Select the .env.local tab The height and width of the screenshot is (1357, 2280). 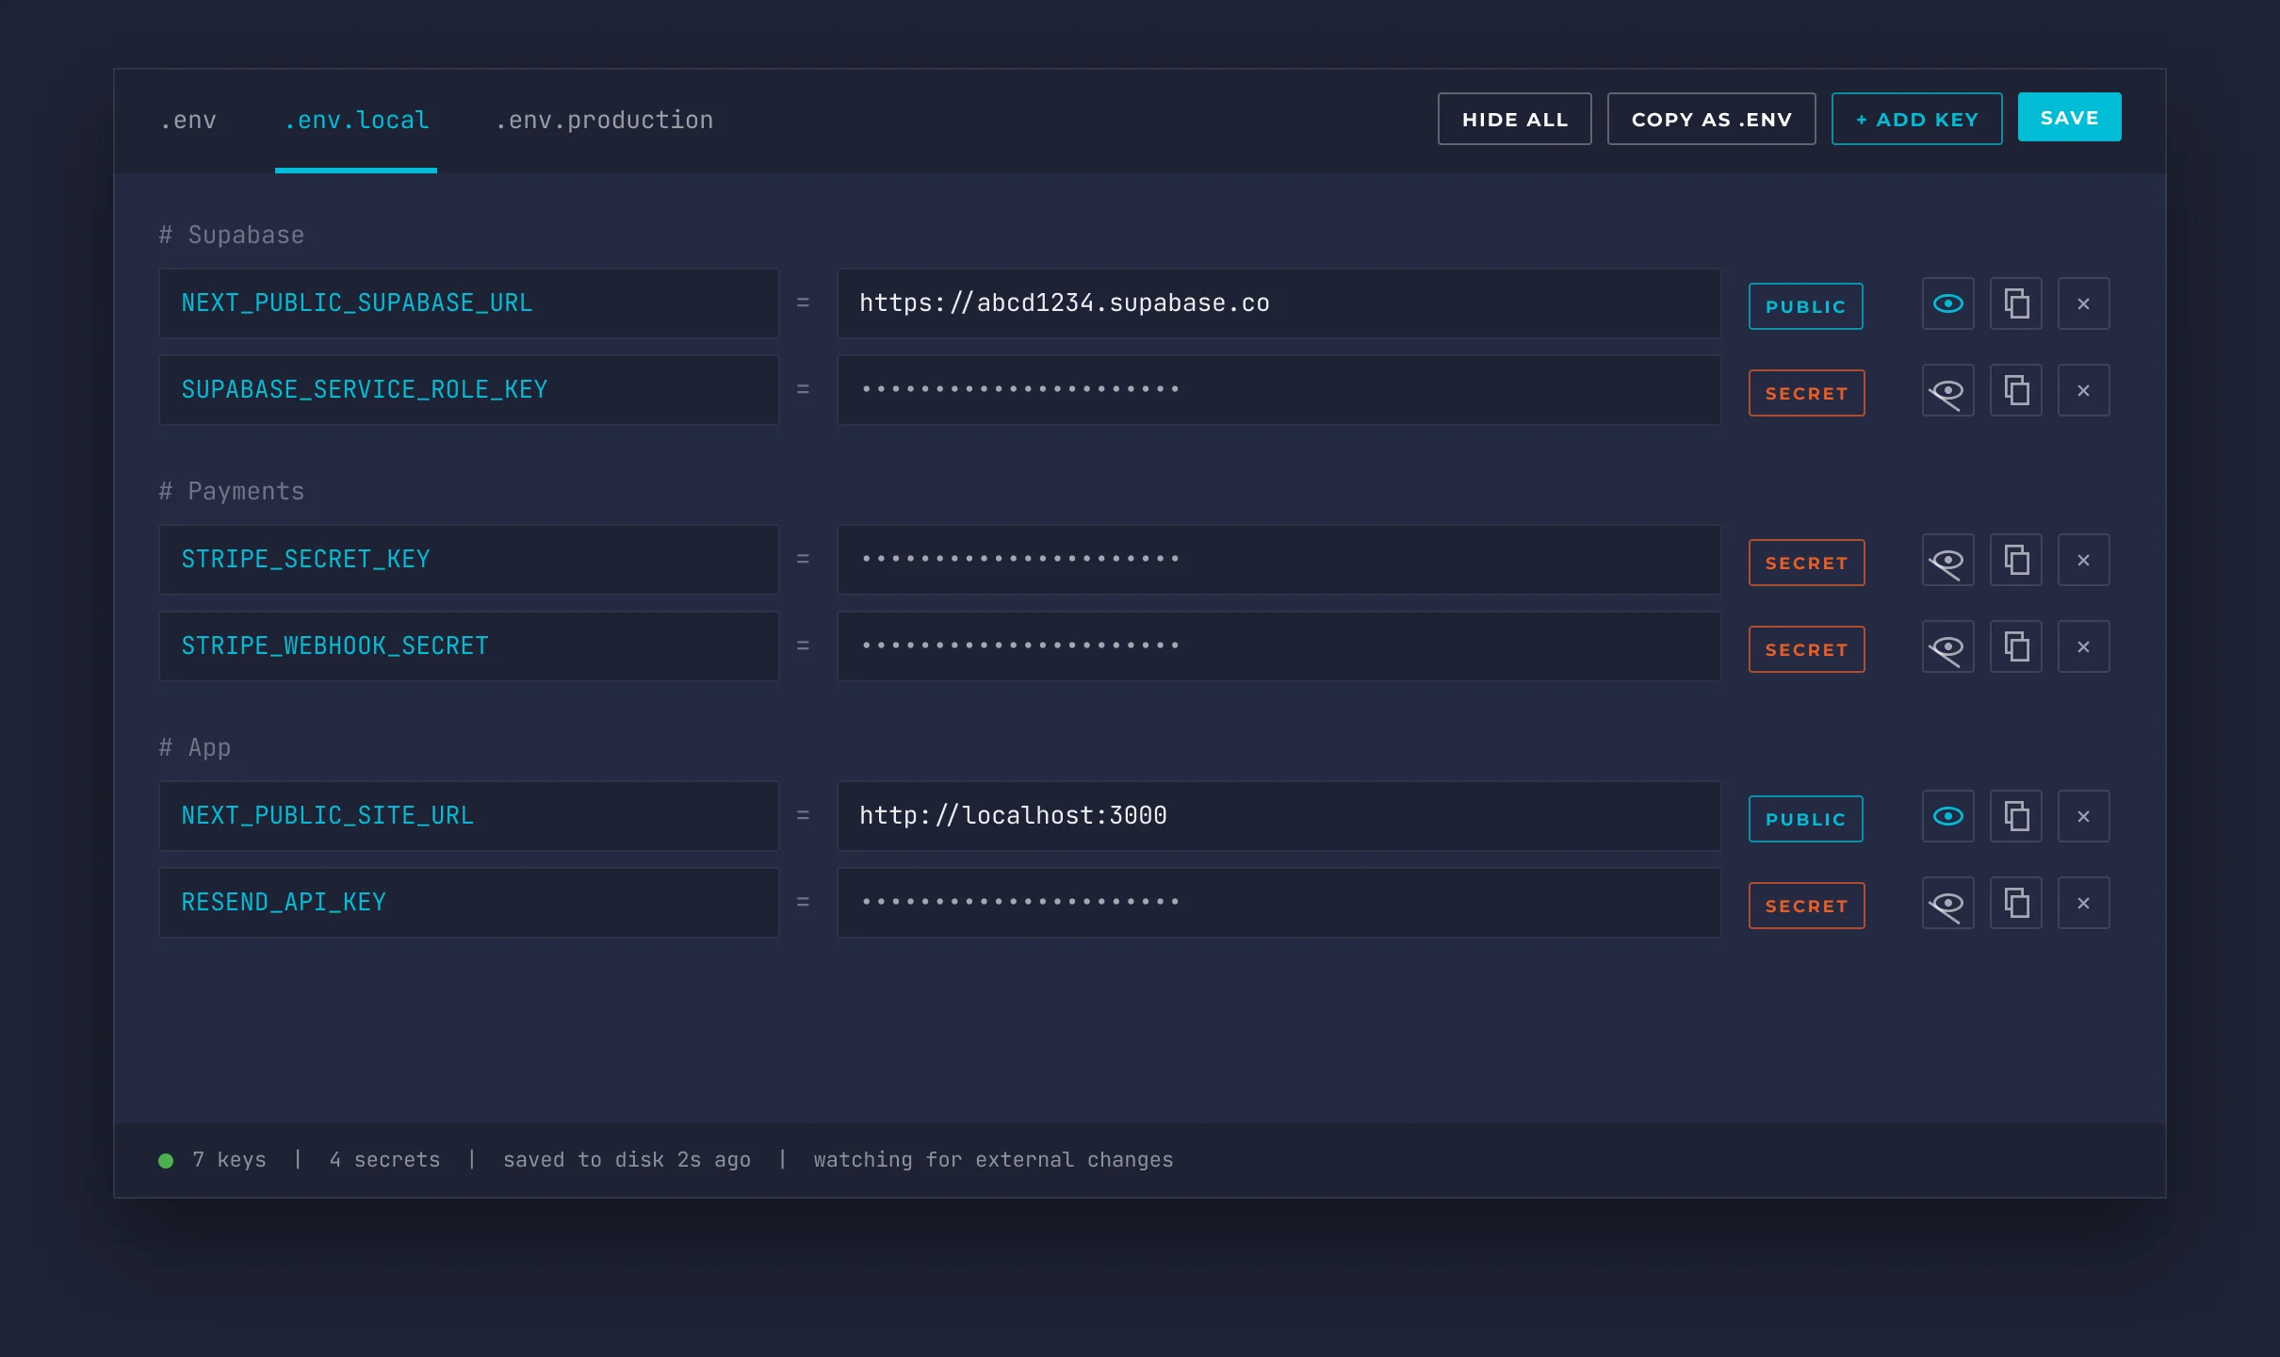click(356, 121)
